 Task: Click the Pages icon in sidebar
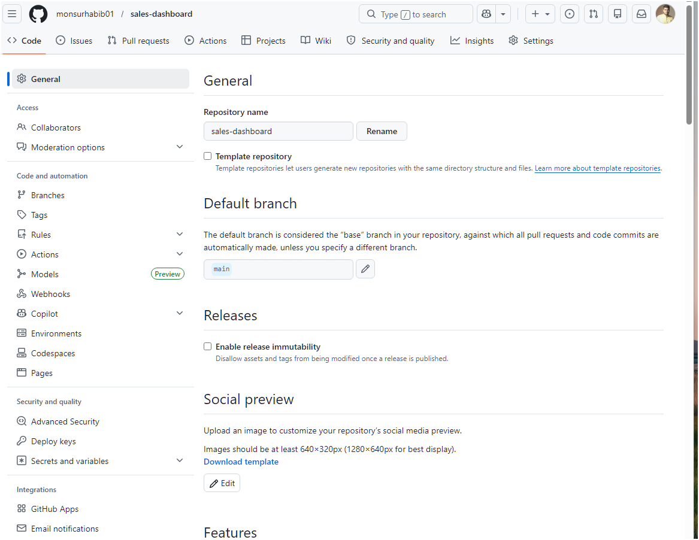tap(22, 372)
